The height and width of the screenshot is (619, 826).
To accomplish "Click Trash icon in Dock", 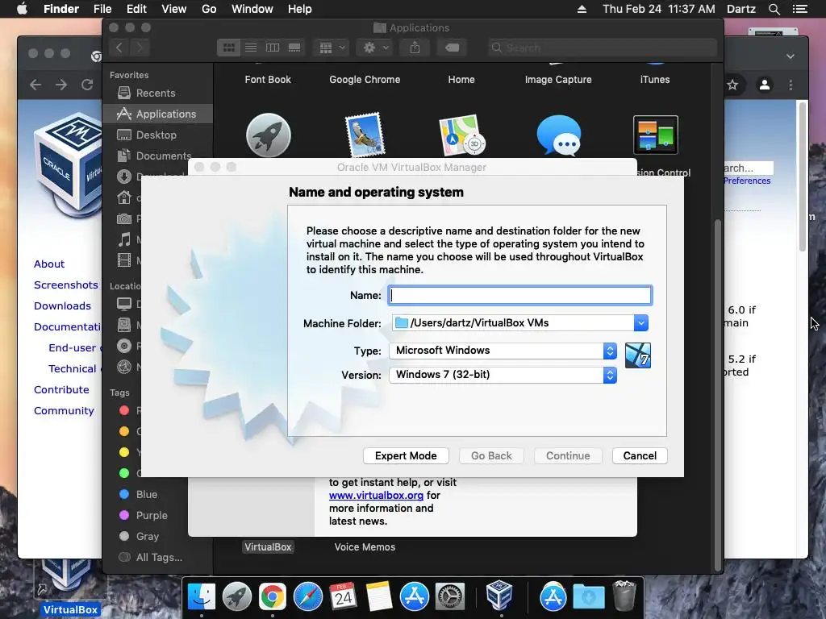I will pyautogui.click(x=624, y=596).
